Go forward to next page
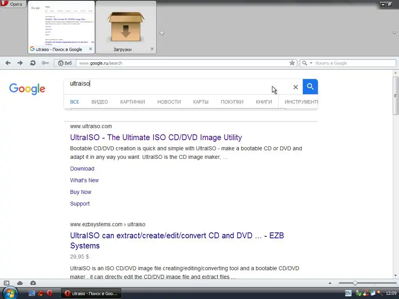This screenshot has height=299, width=399. 20,63
